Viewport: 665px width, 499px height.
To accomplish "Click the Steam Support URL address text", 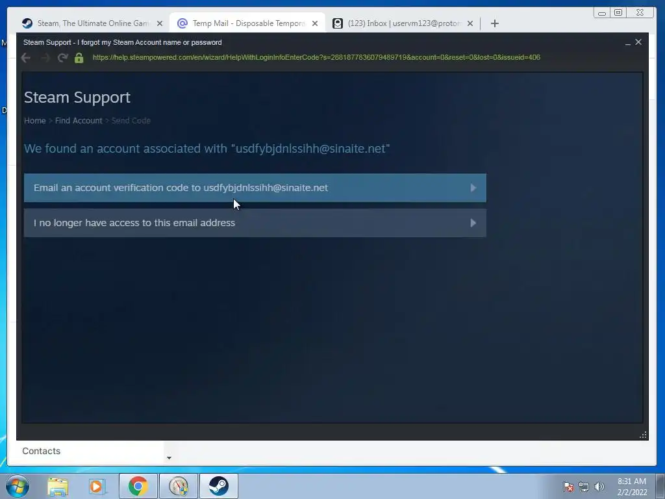I will click(316, 57).
